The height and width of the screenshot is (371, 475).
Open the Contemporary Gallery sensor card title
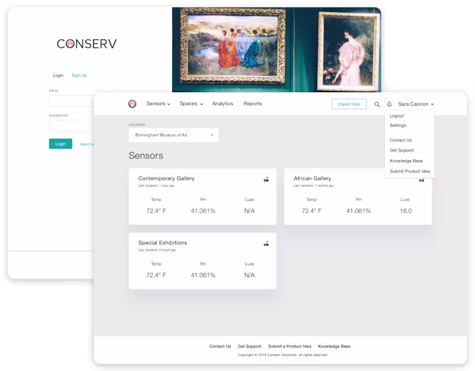point(166,178)
